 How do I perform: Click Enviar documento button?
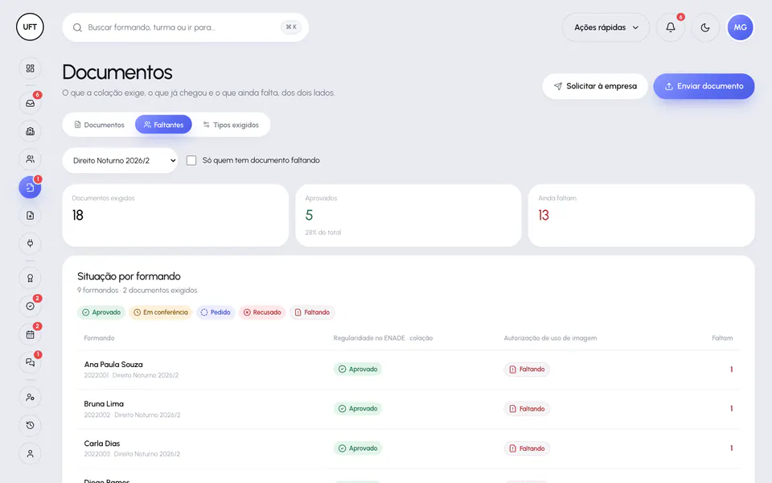click(704, 86)
